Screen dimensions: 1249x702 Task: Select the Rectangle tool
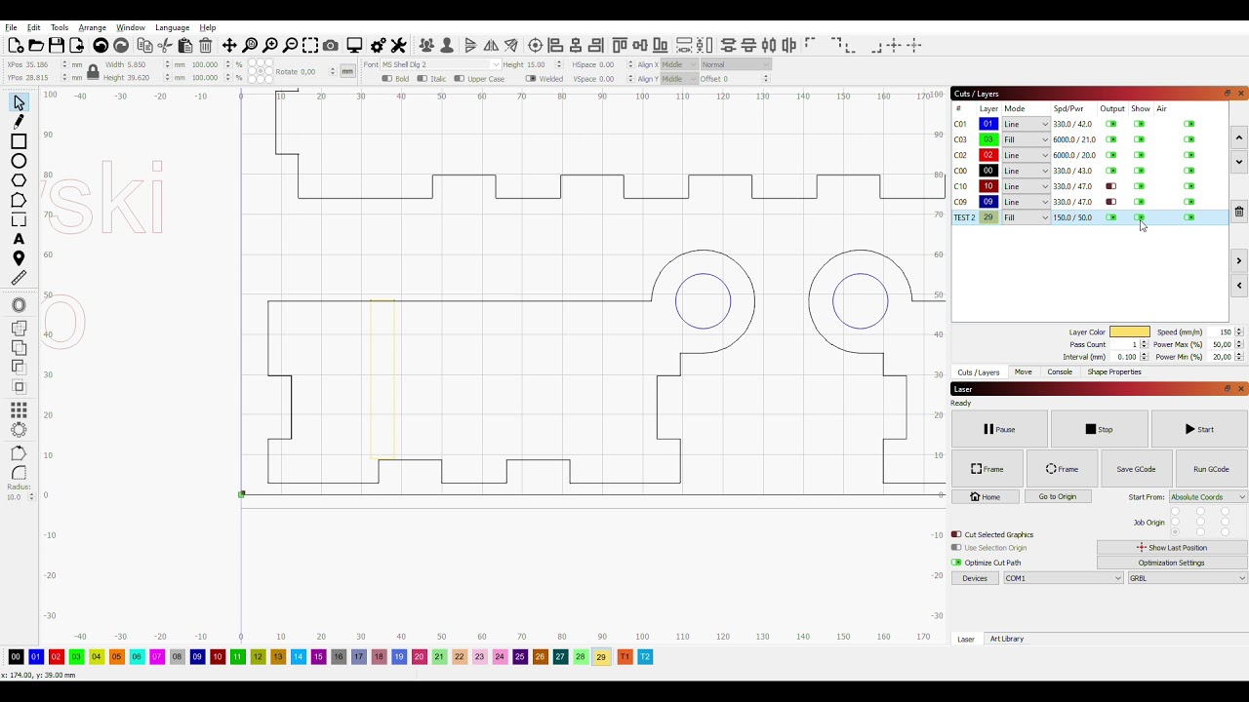[19, 141]
